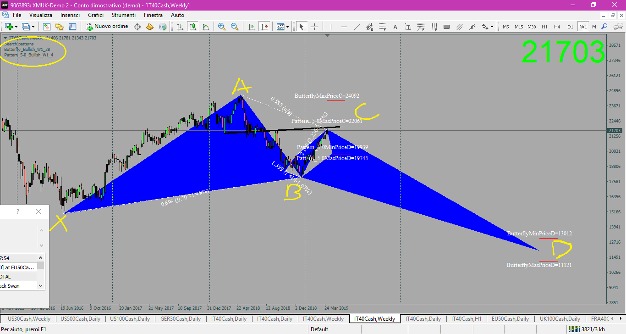Select the Fibonacci time zones tool
This screenshot has height=334, width=626.
click(434, 27)
